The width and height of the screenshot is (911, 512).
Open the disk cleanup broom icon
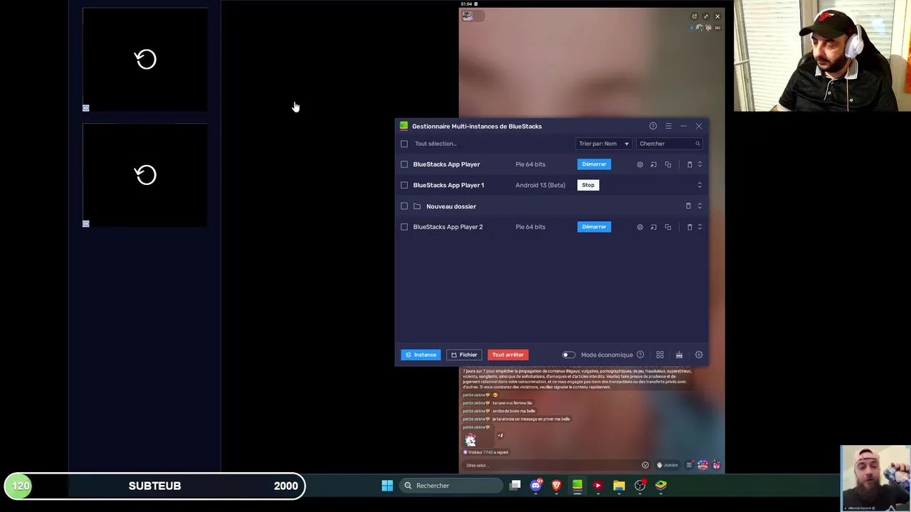tap(679, 355)
